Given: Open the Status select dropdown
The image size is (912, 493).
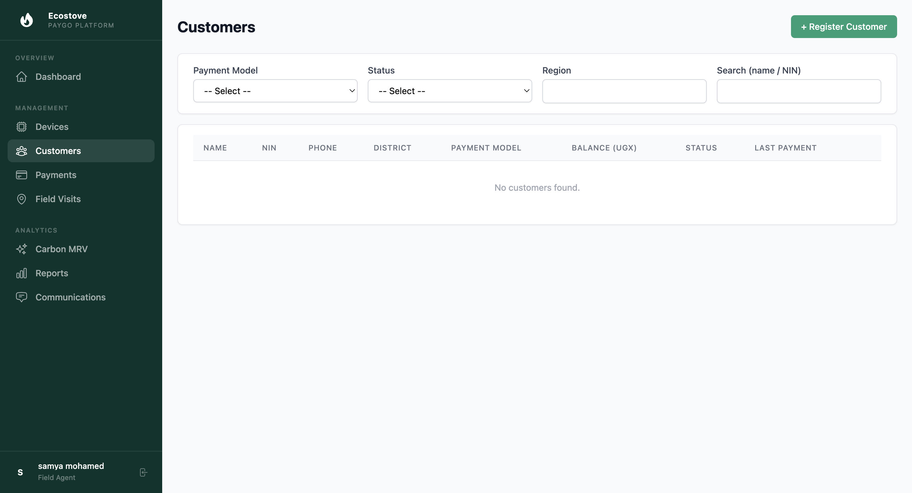Looking at the screenshot, I should click(x=450, y=91).
